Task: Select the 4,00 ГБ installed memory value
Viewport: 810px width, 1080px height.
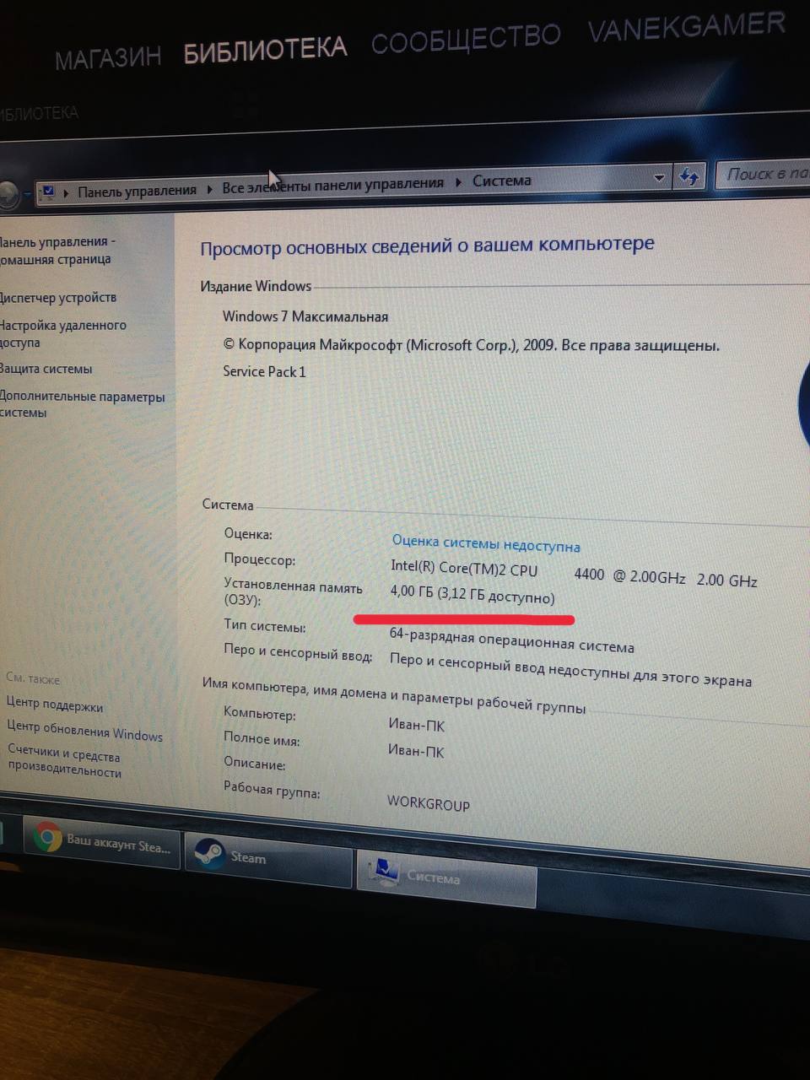Action: point(472,595)
